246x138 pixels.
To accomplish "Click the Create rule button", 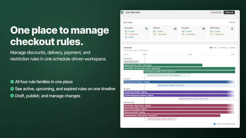I will coord(229,12).
